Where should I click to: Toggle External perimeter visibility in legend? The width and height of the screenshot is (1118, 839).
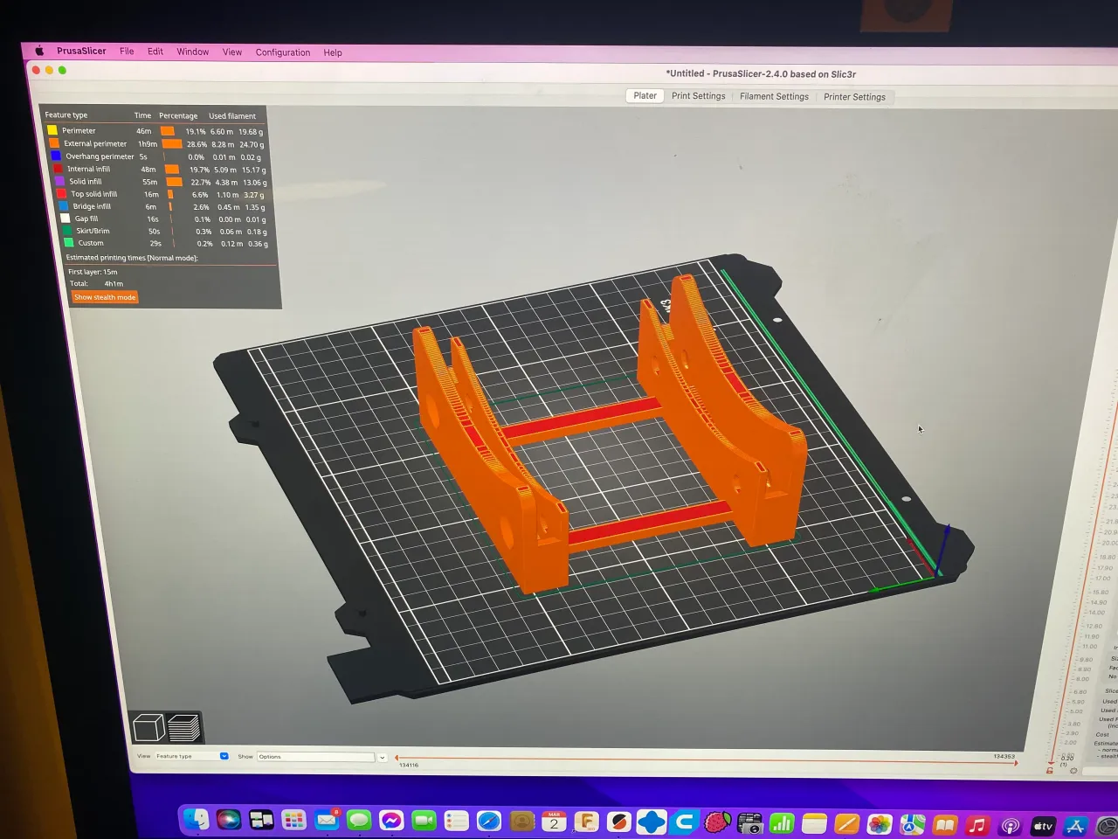pos(155,143)
